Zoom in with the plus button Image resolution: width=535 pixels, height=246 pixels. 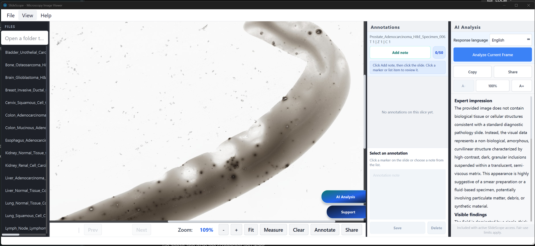[x=236, y=230]
